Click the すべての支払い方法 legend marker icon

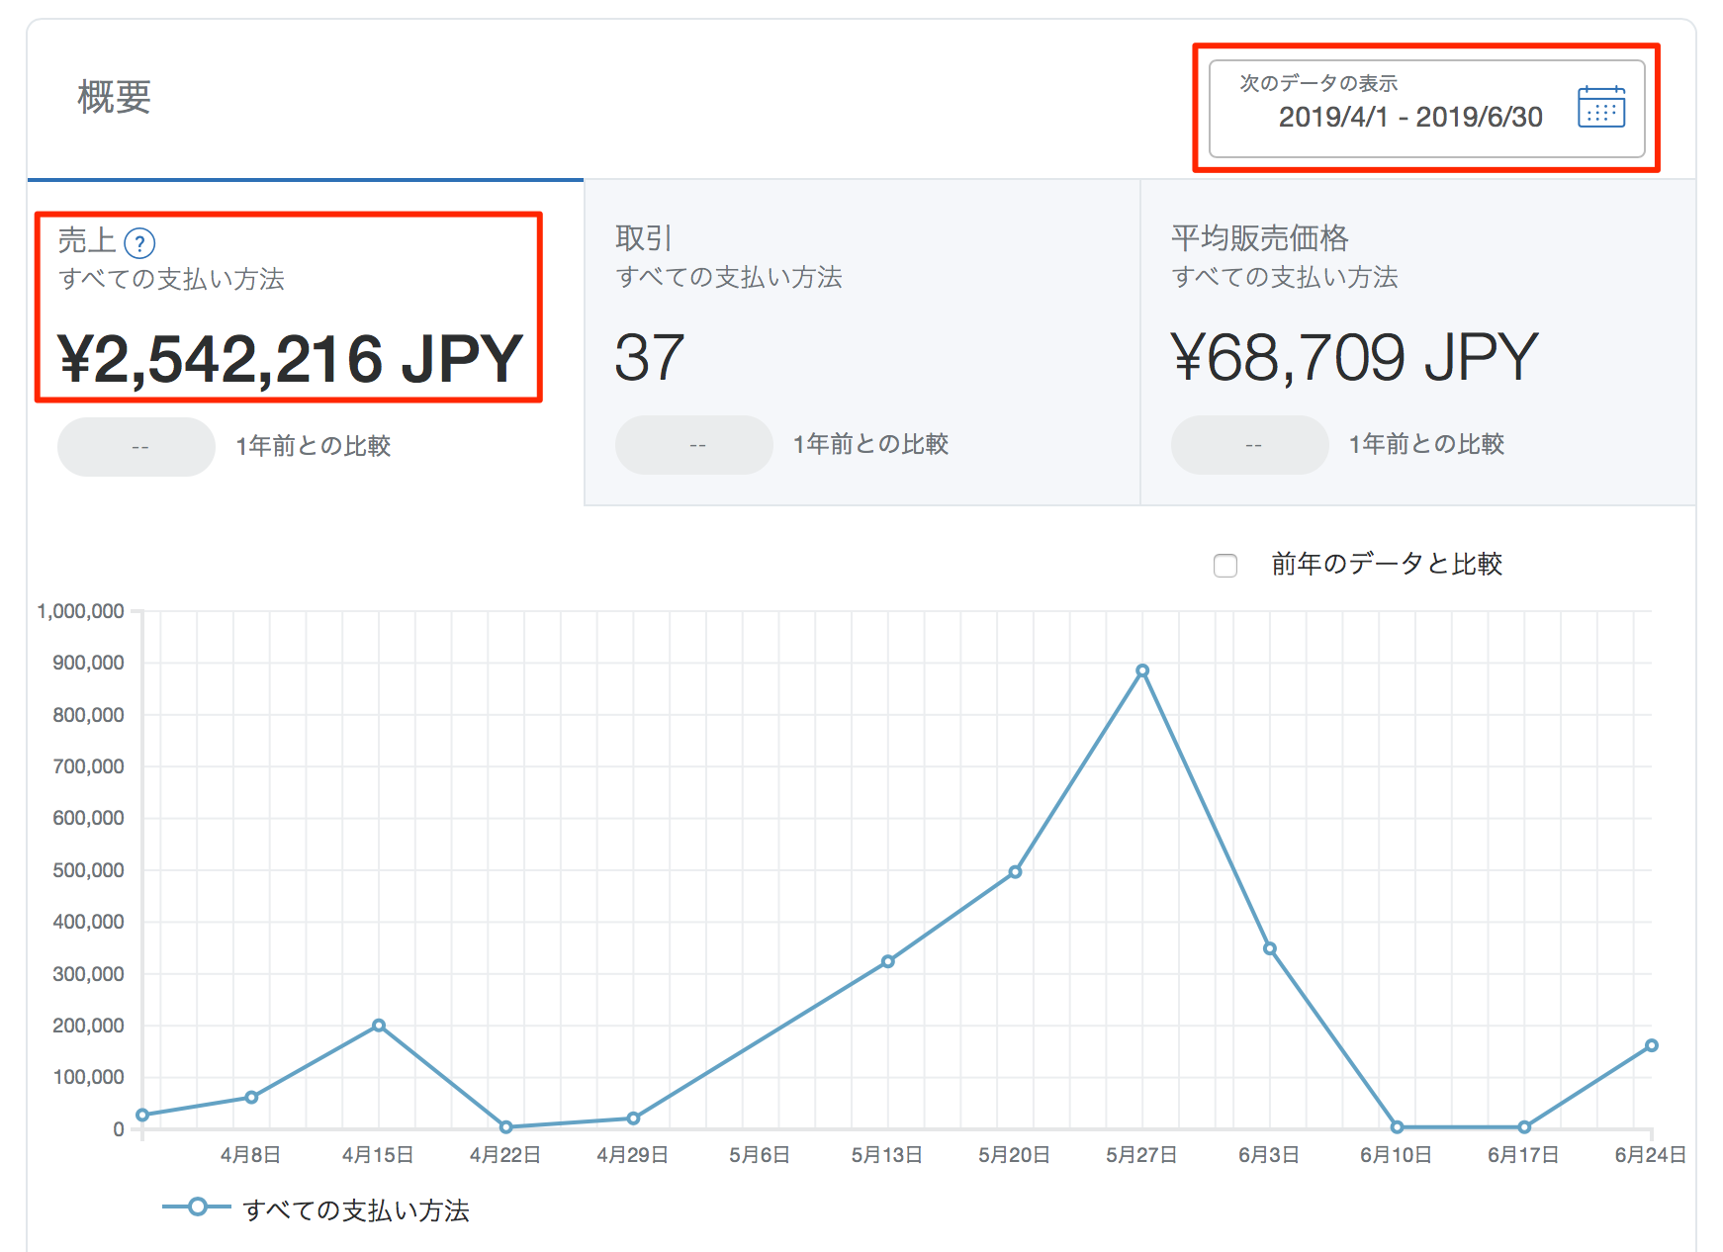point(197,1207)
